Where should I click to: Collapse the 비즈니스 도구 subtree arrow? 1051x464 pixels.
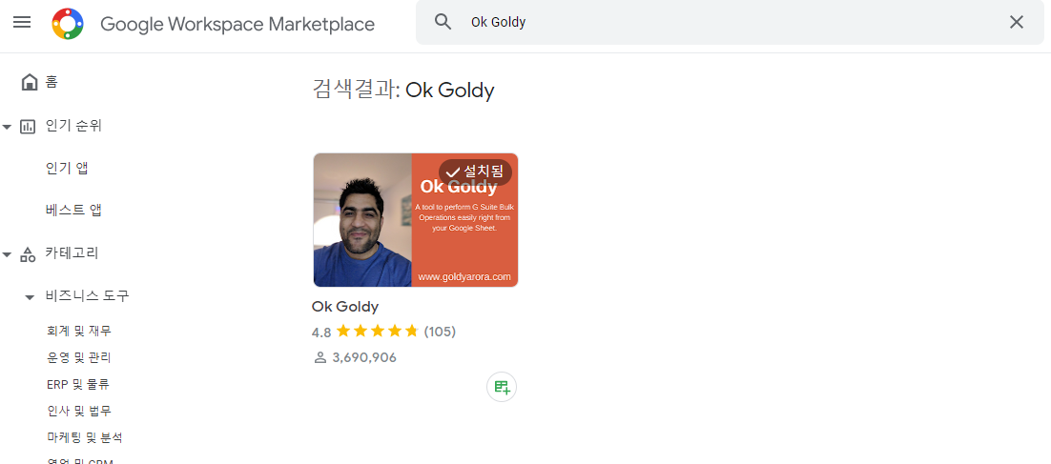[x=30, y=297]
